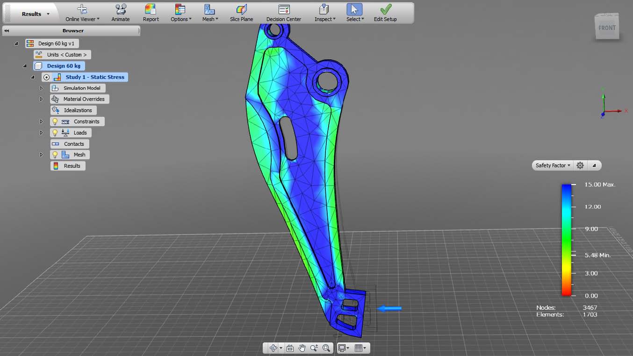633x356 pixels.
Task: Collapse the Design 60 kg component node
Action: (x=25, y=66)
